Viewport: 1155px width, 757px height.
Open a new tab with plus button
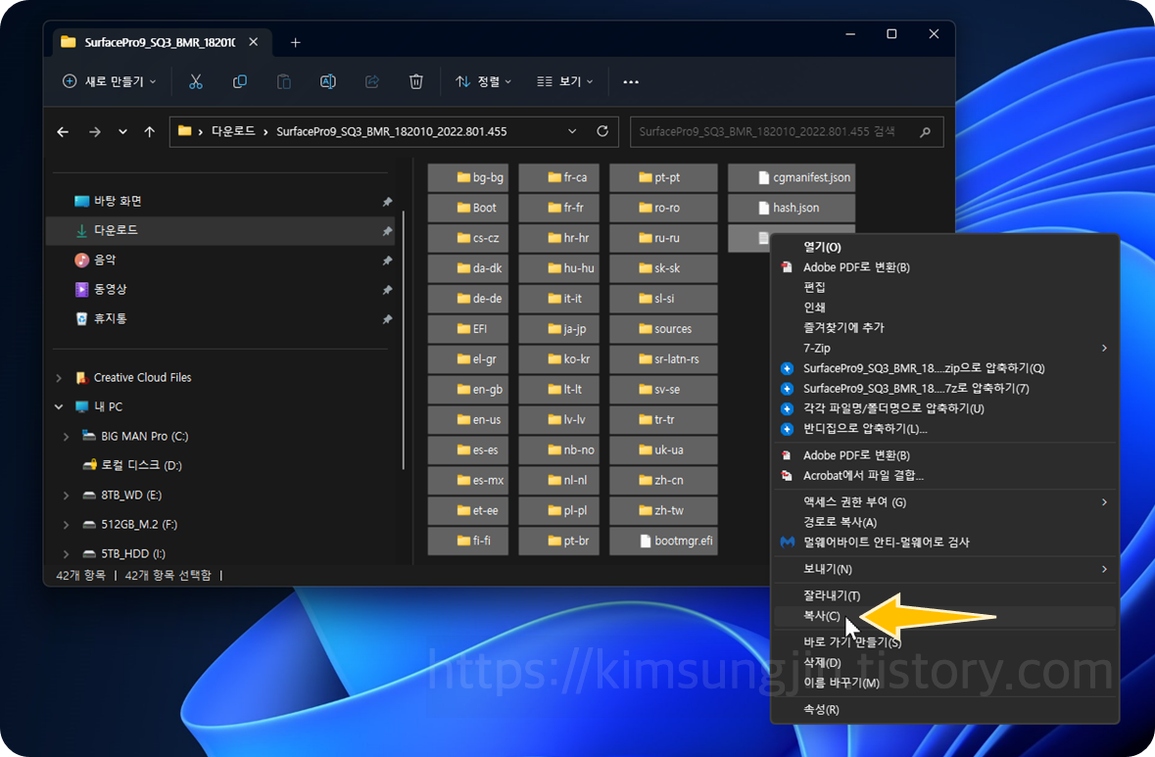[x=296, y=43]
